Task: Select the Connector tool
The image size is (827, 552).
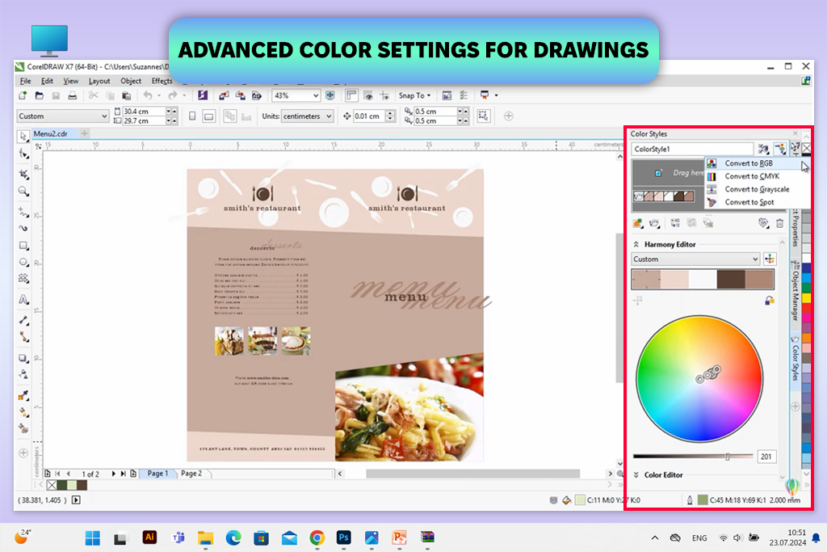Action: (x=23, y=336)
